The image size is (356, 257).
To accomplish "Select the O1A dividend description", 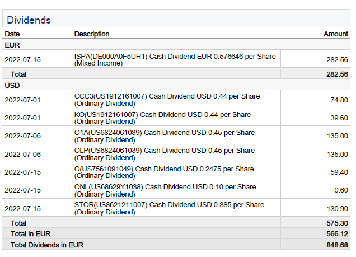I will [164, 136].
